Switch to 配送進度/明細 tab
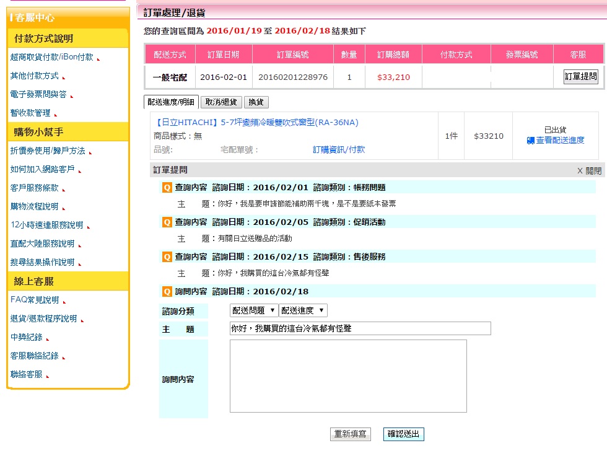The image size is (607, 469). [x=171, y=102]
